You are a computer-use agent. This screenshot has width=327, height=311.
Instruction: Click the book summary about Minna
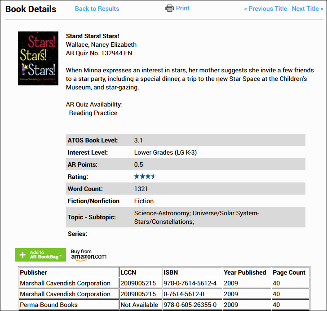pos(190,79)
